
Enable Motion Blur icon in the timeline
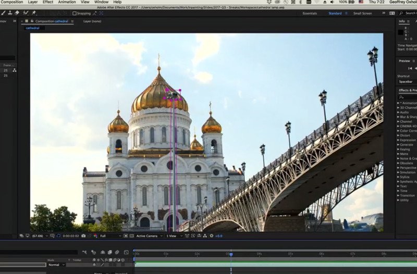pos(117,252)
